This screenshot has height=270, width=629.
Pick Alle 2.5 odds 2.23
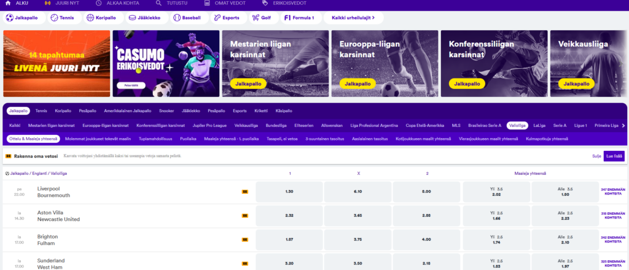565,216
